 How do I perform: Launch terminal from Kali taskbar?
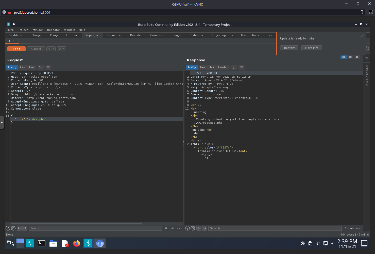coord(42,243)
